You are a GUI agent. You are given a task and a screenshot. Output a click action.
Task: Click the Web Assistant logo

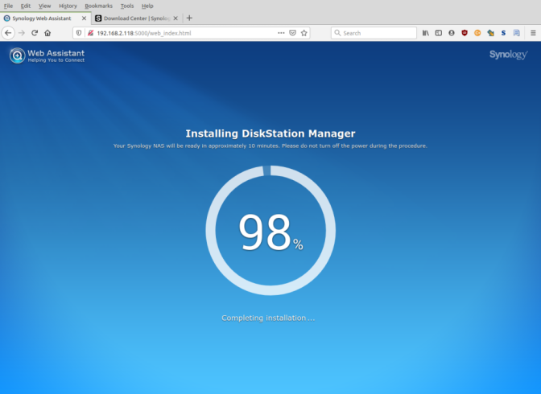click(x=47, y=55)
